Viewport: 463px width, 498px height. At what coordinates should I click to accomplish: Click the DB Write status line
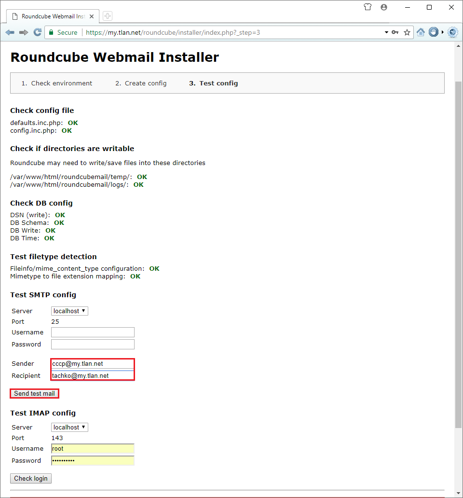pyautogui.click(x=33, y=230)
